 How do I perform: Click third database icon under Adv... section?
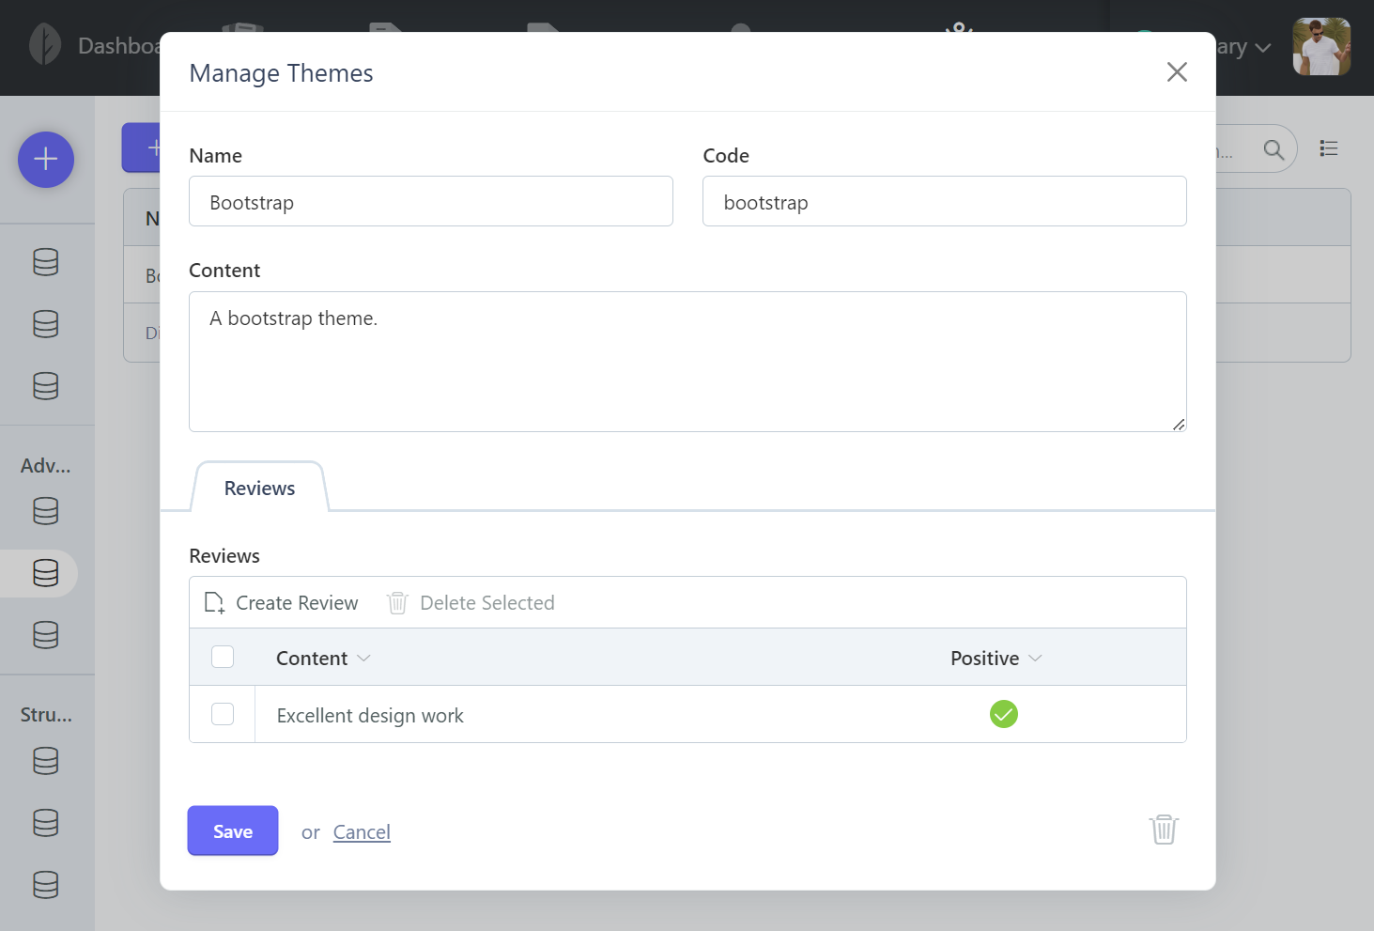pyautogui.click(x=46, y=635)
